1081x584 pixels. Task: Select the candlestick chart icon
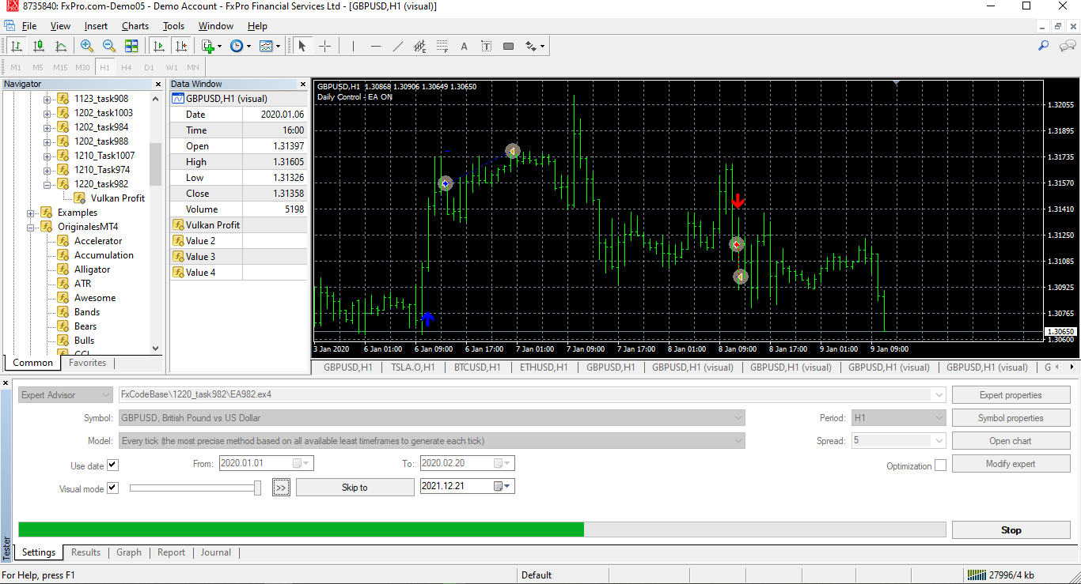[x=39, y=46]
